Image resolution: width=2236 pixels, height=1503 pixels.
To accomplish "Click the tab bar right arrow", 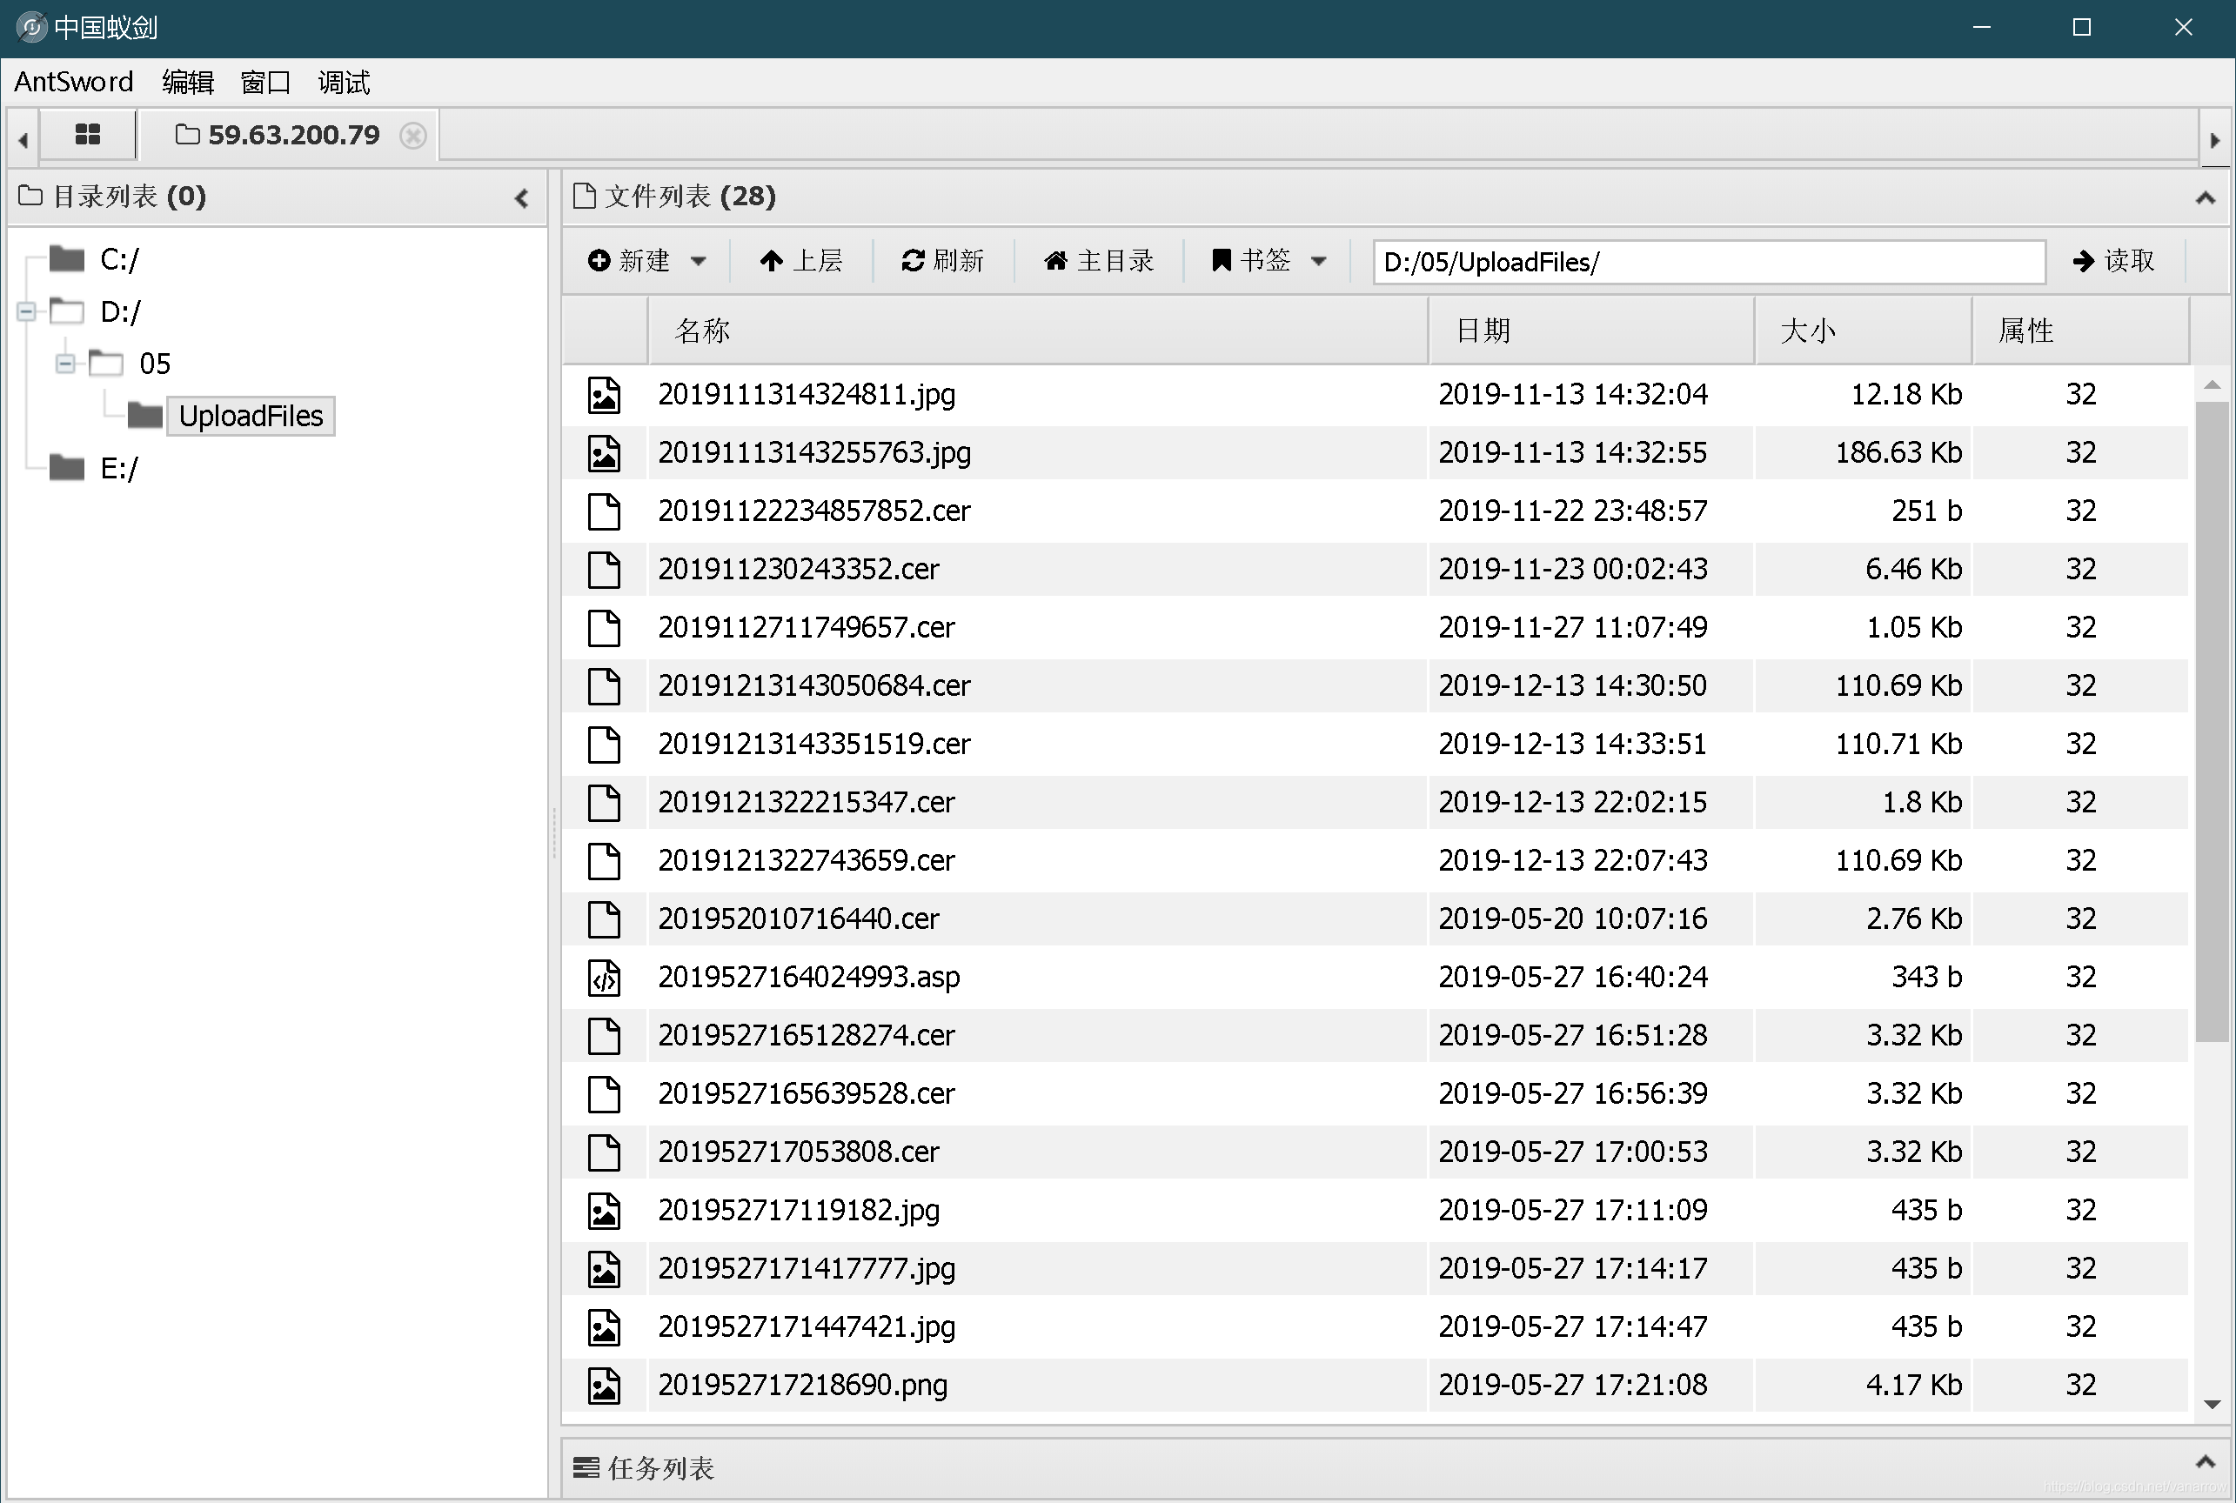I will 2215,140.
